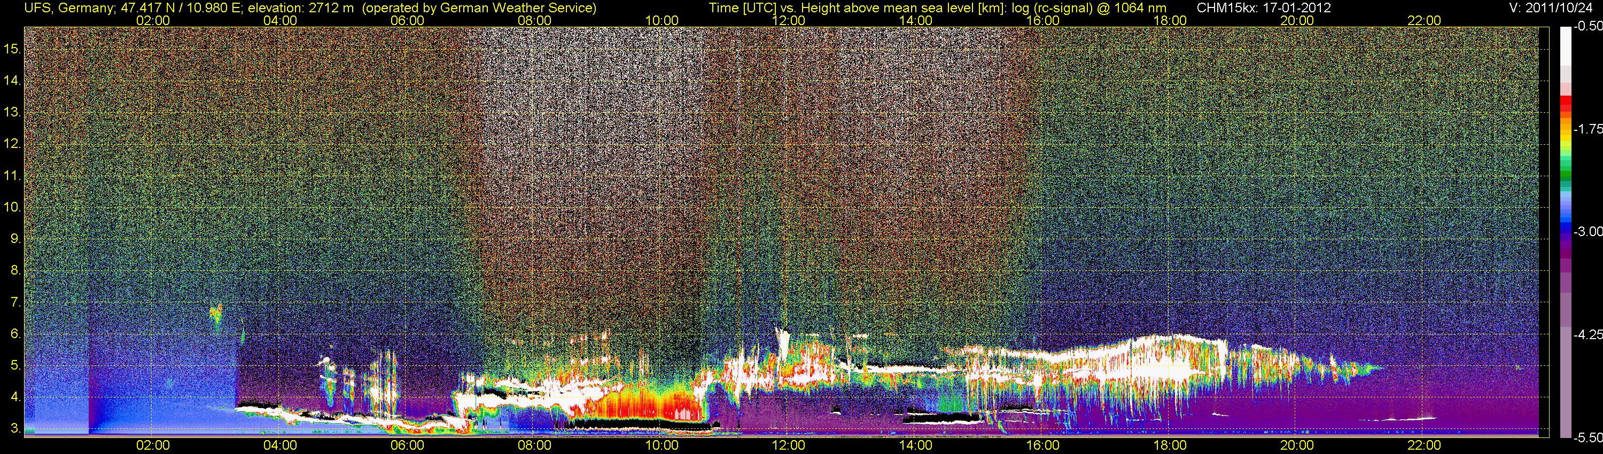1603x454 pixels.
Task: Click the '(operated by German Weather Service)' note
Action: [x=479, y=8]
